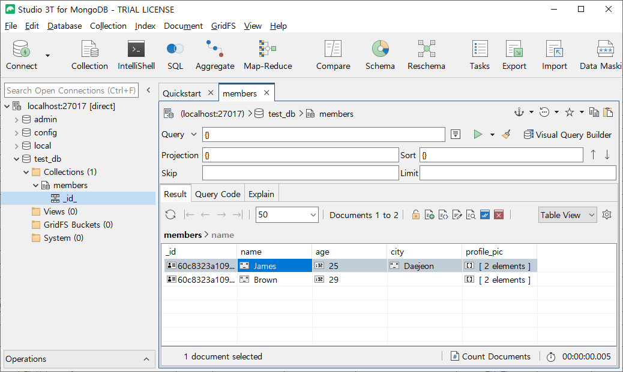Viewport: 623px width, 372px height.
Task: Open the Index menu
Action: [145, 26]
